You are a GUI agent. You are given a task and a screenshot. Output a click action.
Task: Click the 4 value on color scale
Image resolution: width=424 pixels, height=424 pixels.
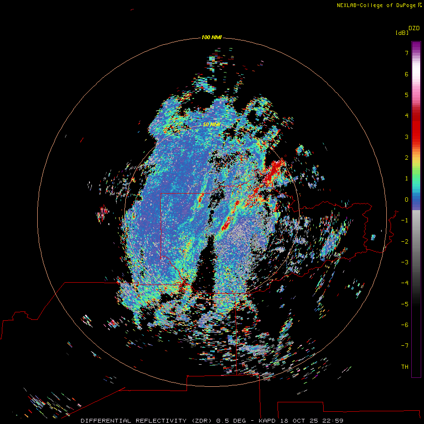[407, 116]
